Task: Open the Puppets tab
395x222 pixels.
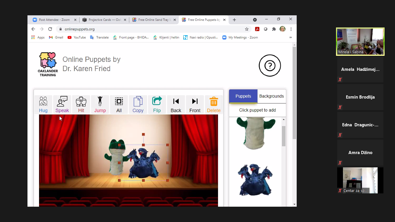Action: 243,96
